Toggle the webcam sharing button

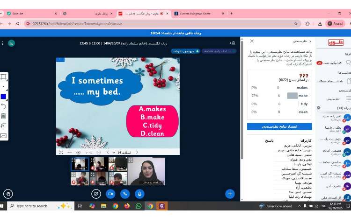[x=111, y=193]
